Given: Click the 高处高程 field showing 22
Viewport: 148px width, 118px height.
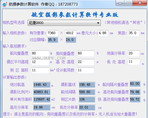Looking at the screenshot, I should pyautogui.click(x=86, y=62).
